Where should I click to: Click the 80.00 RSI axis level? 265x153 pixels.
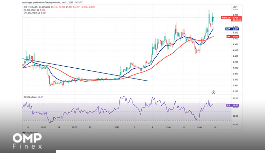coord(235,98)
